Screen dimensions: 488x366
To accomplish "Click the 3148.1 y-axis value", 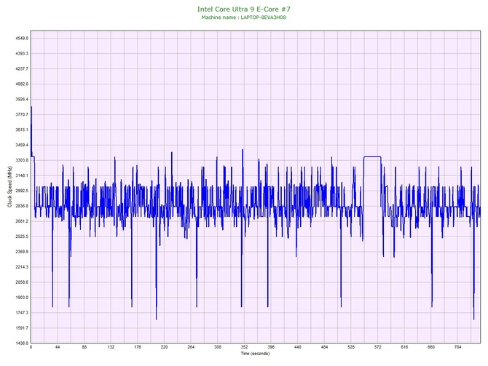I will (x=22, y=175).
